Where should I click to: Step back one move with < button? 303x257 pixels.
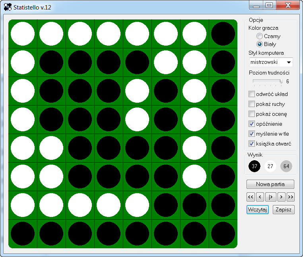point(260,197)
